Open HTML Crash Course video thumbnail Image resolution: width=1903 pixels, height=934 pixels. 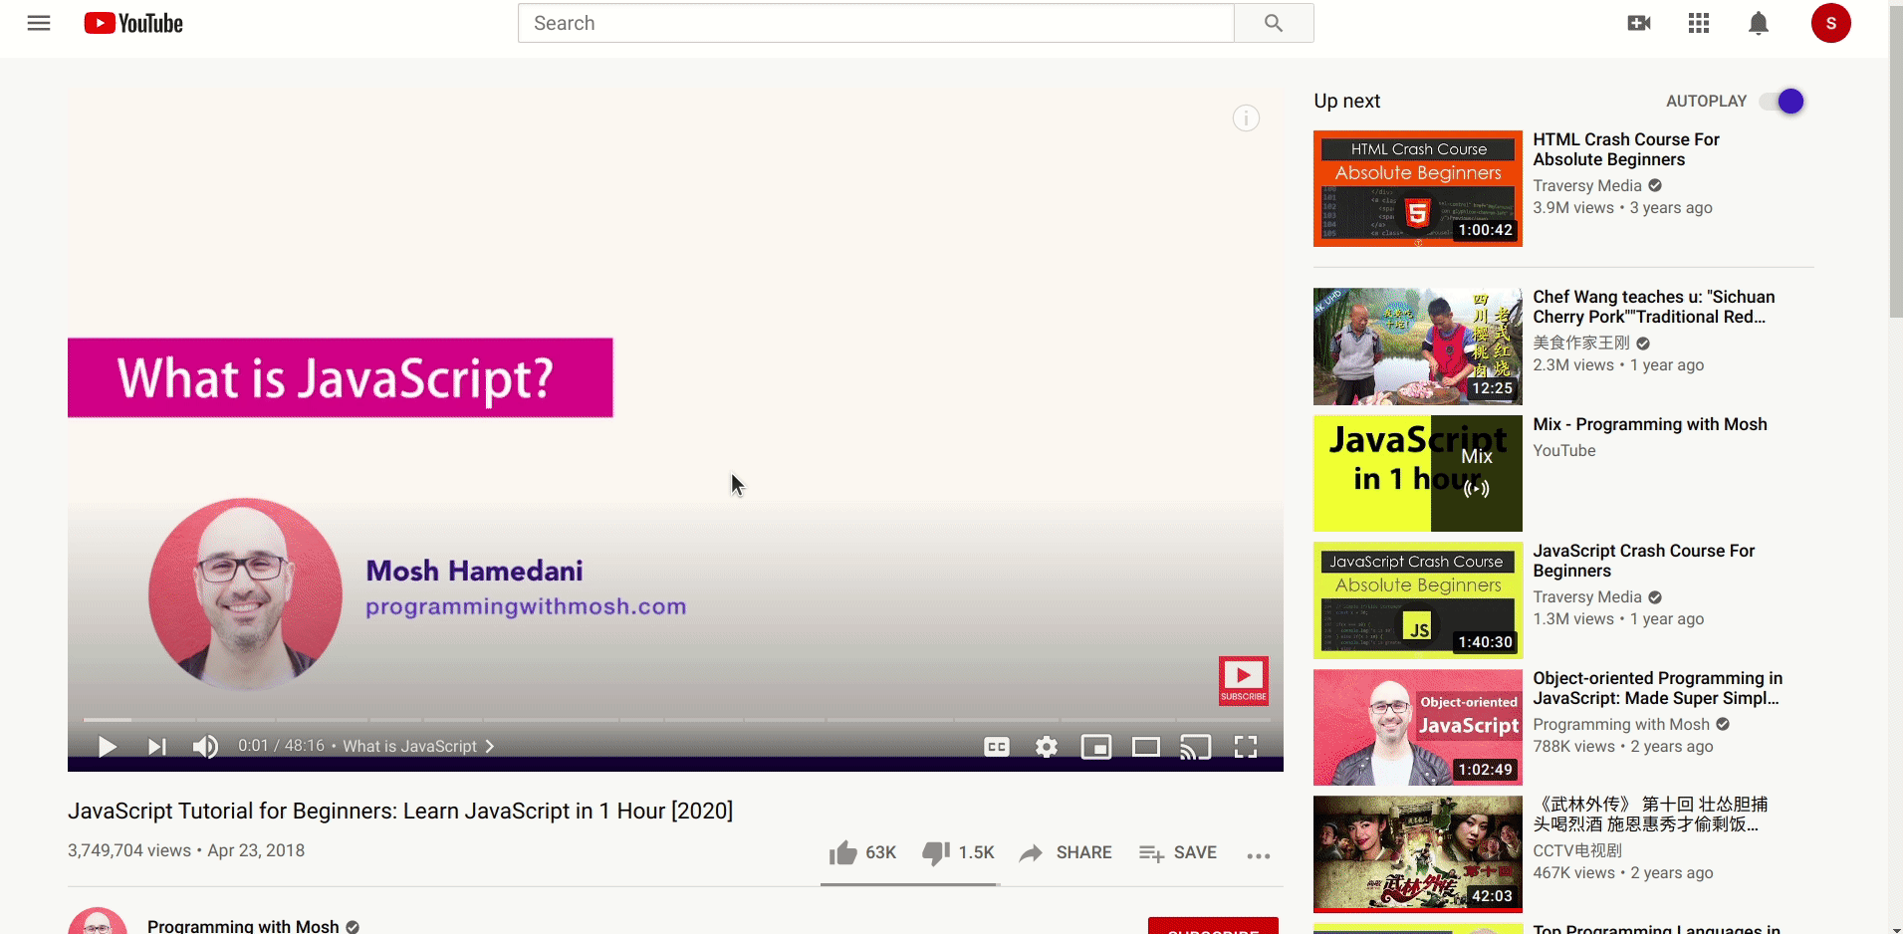[x=1417, y=189]
